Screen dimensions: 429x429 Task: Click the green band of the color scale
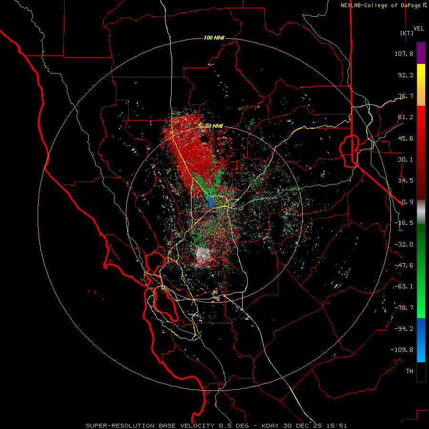coord(421,271)
